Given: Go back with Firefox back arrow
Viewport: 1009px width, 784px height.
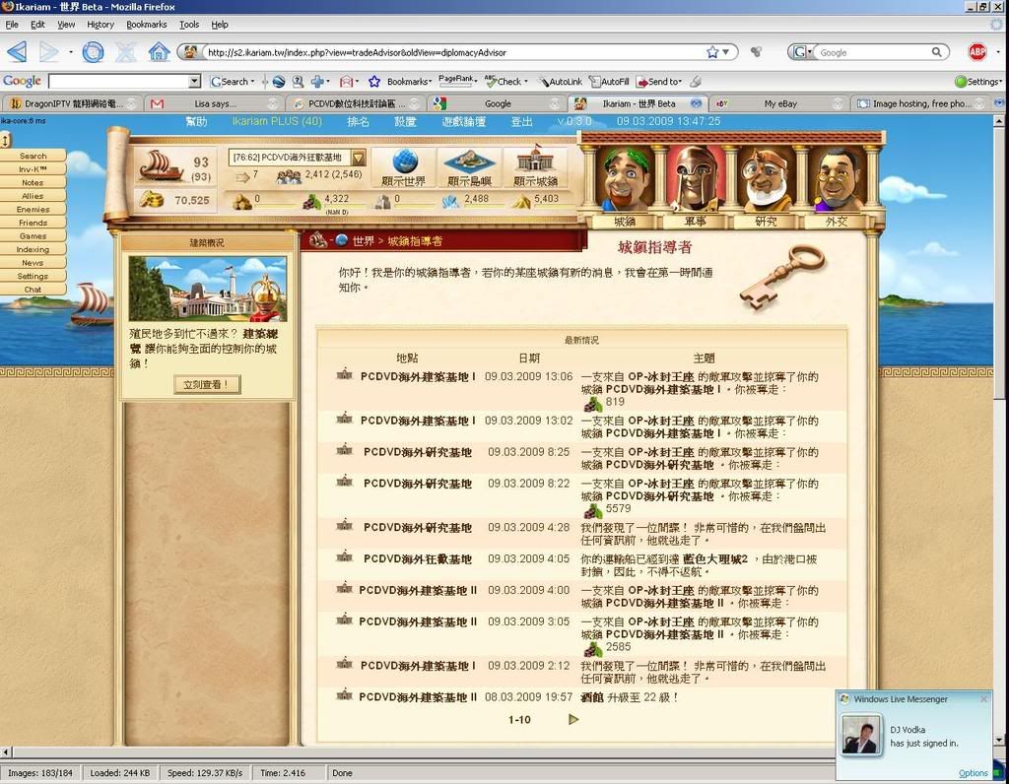Looking at the screenshot, I should point(18,51).
